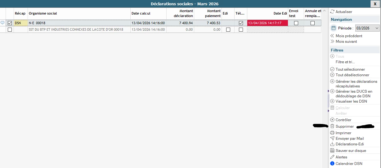Sort by Organisme social column header
This screenshot has height=168, width=381.
coord(79,13)
